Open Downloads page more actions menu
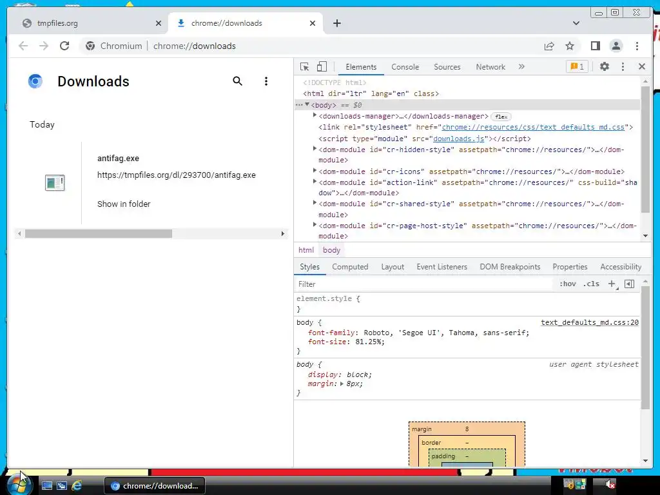 (x=266, y=81)
